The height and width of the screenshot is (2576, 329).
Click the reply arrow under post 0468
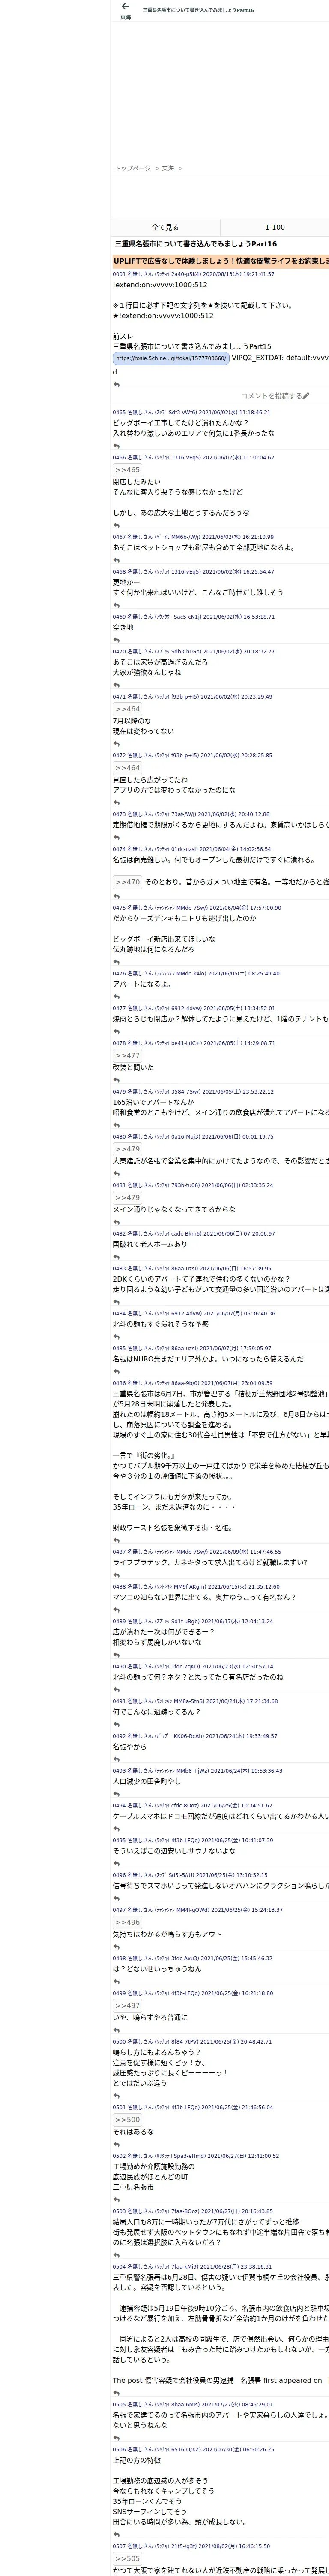click(117, 605)
